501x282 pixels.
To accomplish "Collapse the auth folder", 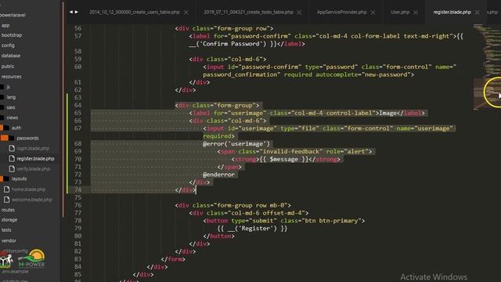I will pyautogui.click(x=16, y=128).
